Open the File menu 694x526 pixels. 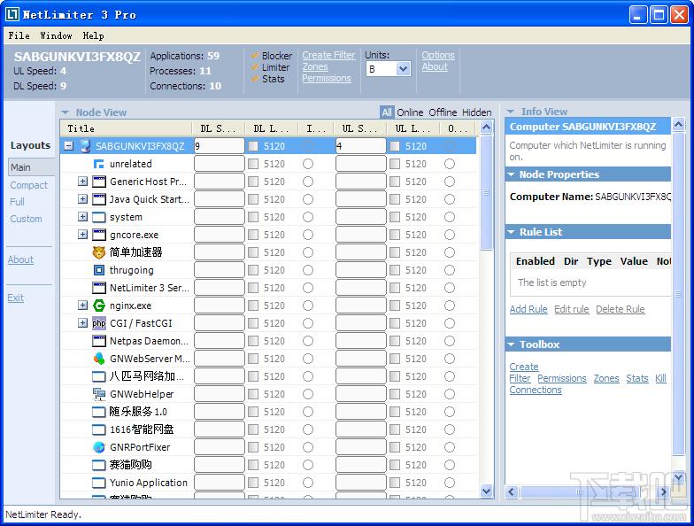(x=19, y=35)
